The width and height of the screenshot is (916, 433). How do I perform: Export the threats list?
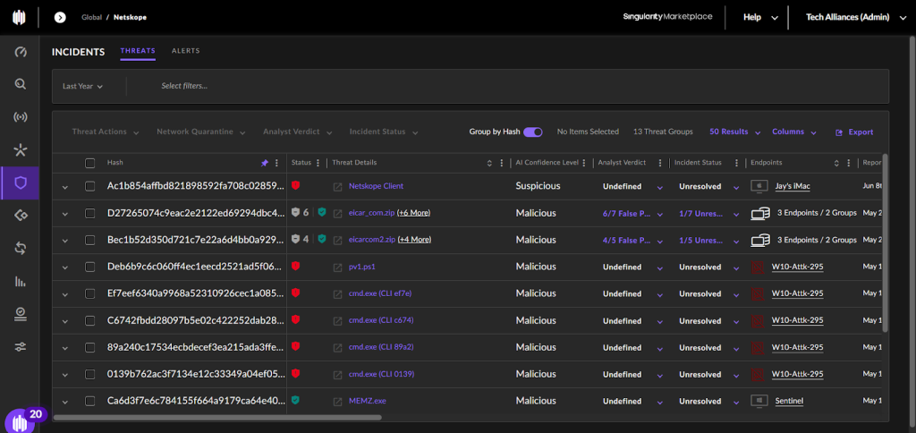854,132
